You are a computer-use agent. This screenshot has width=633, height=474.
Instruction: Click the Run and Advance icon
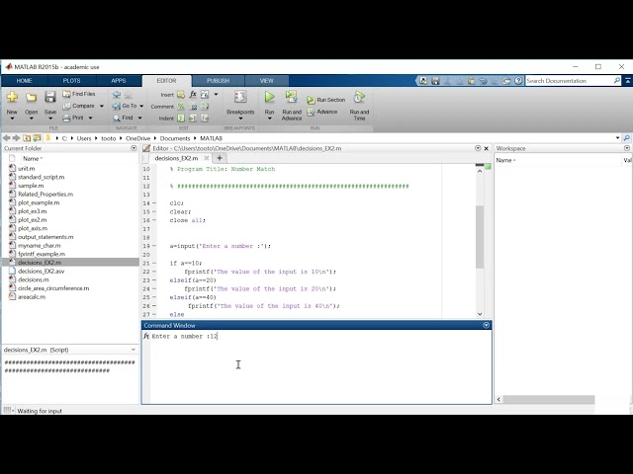(x=291, y=97)
